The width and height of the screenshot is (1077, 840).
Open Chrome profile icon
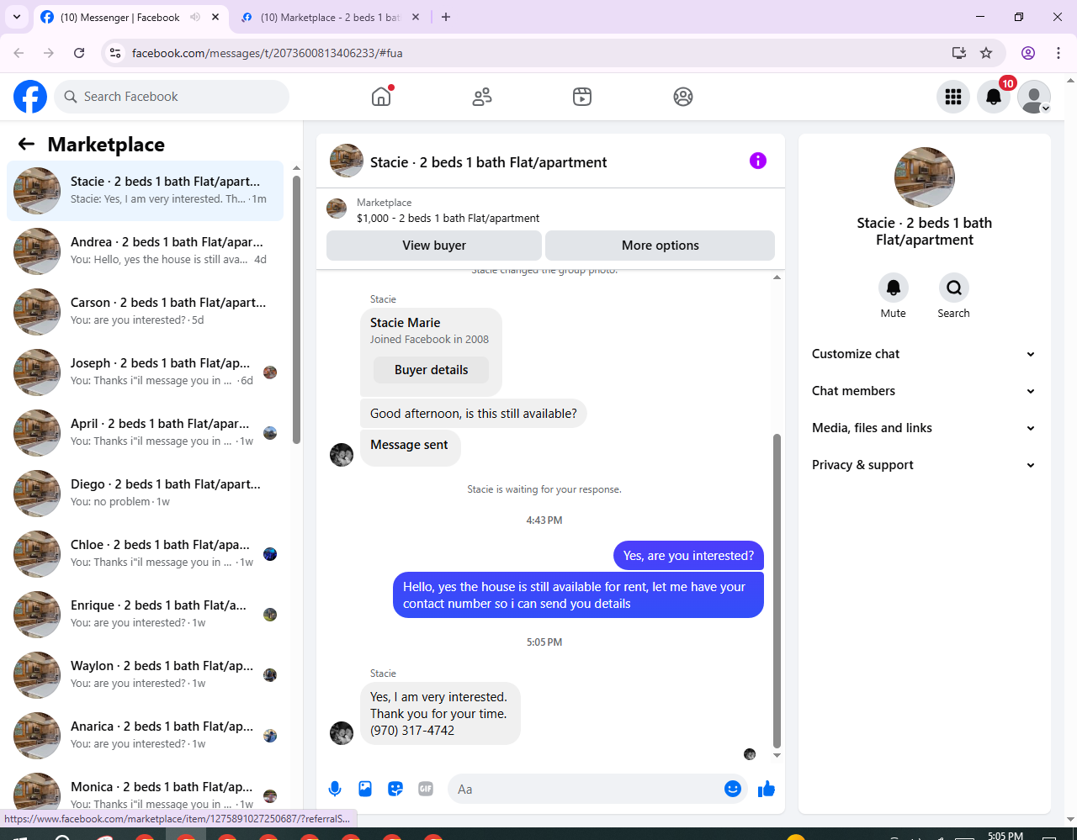click(x=1028, y=53)
